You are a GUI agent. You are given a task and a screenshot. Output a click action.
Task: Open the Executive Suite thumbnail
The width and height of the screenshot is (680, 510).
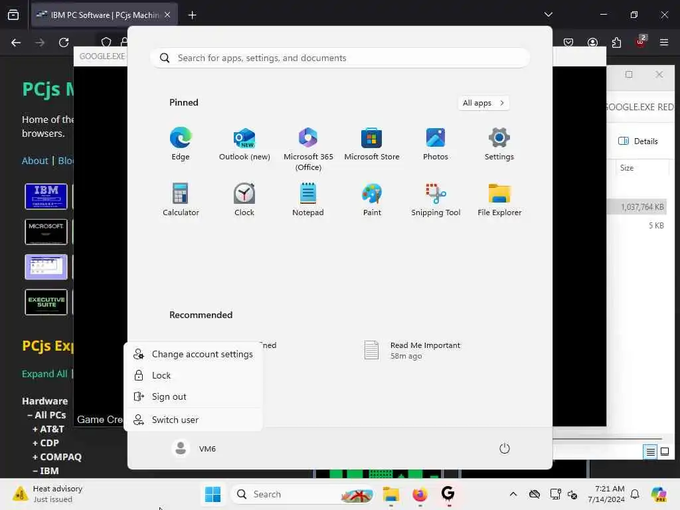(46, 302)
